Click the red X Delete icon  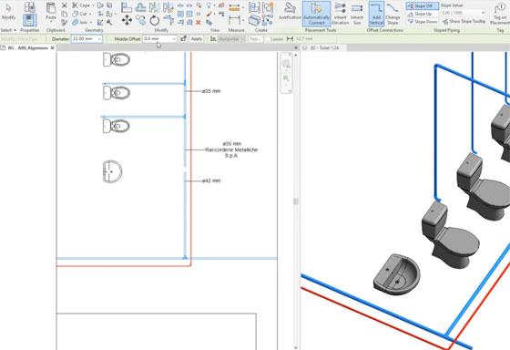[199, 22]
